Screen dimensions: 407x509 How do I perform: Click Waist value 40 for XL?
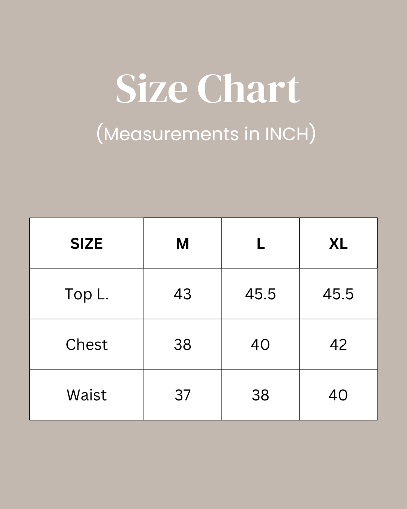[338, 395]
